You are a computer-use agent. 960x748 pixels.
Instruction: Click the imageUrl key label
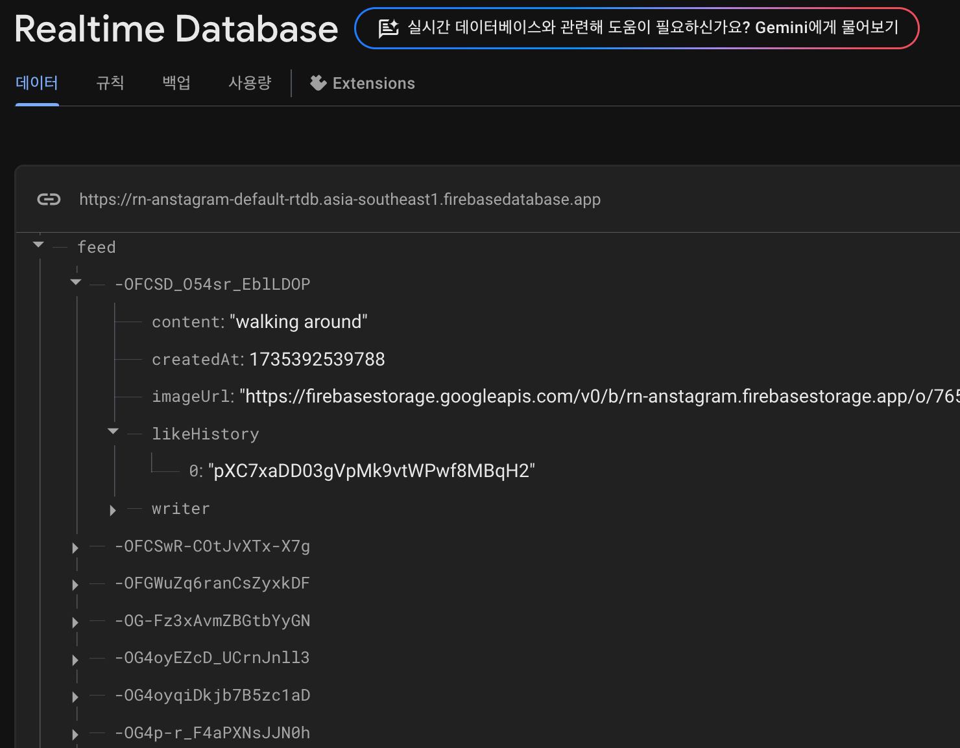pos(191,396)
